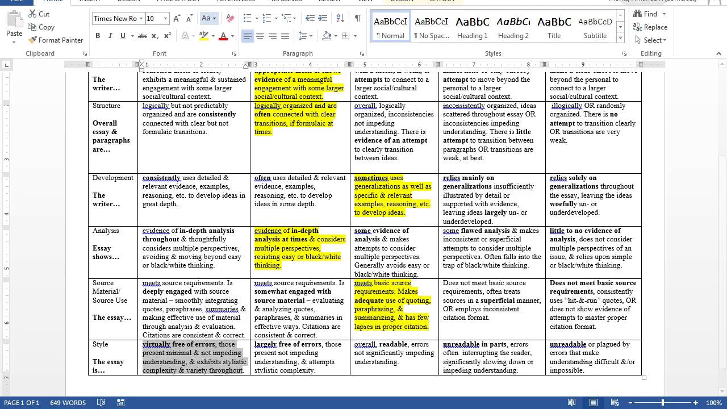Open the Replace dialog
This screenshot has height=409, width=727.
click(650, 27)
